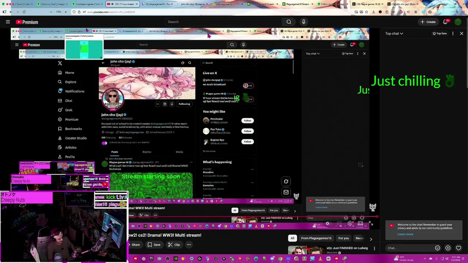Click the magnifier search button in the top YouTube header

coord(289,22)
